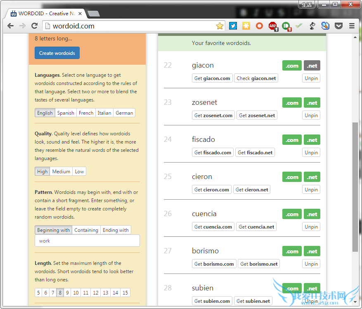Reload the wordoid.com page
This screenshot has width=362, height=309.
[x=35, y=26]
